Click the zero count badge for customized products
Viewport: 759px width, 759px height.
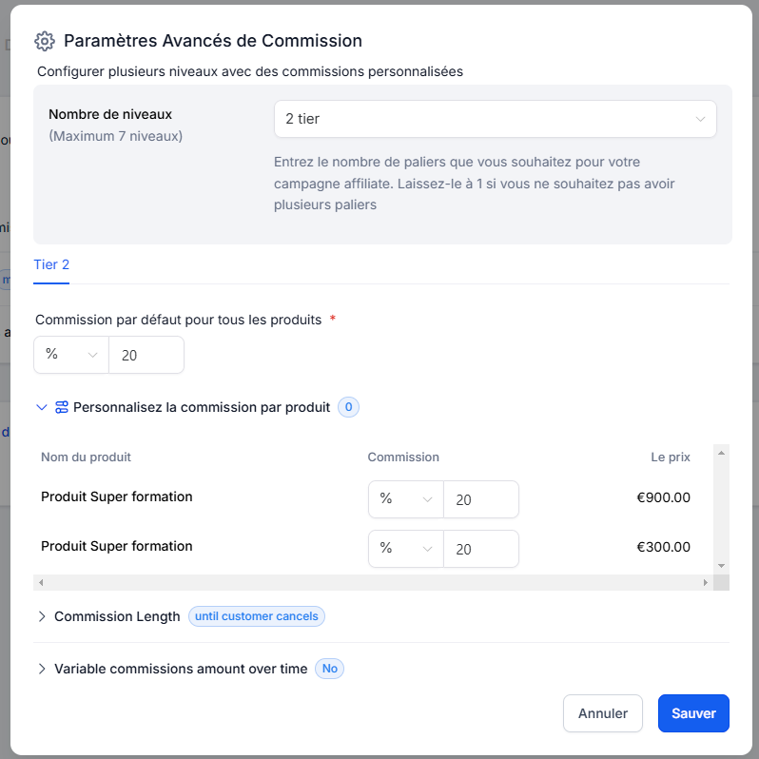(x=348, y=407)
